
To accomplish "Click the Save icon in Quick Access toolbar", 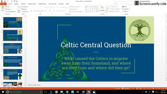I will coord(5,1).
